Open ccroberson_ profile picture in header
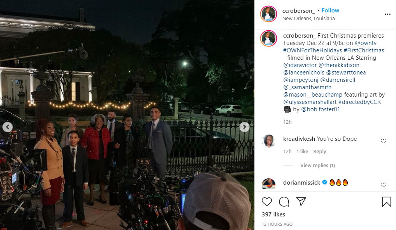This screenshot has width=396, height=230. click(268, 14)
